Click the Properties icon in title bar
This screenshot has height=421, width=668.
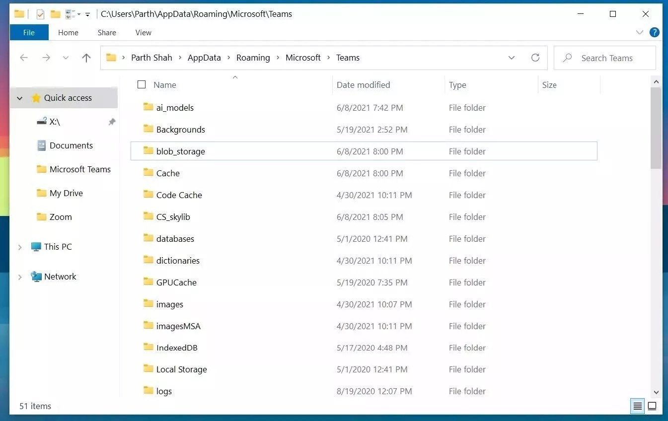point(40,14)
